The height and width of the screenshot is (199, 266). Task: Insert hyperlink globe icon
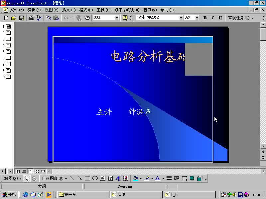(79, 18)
